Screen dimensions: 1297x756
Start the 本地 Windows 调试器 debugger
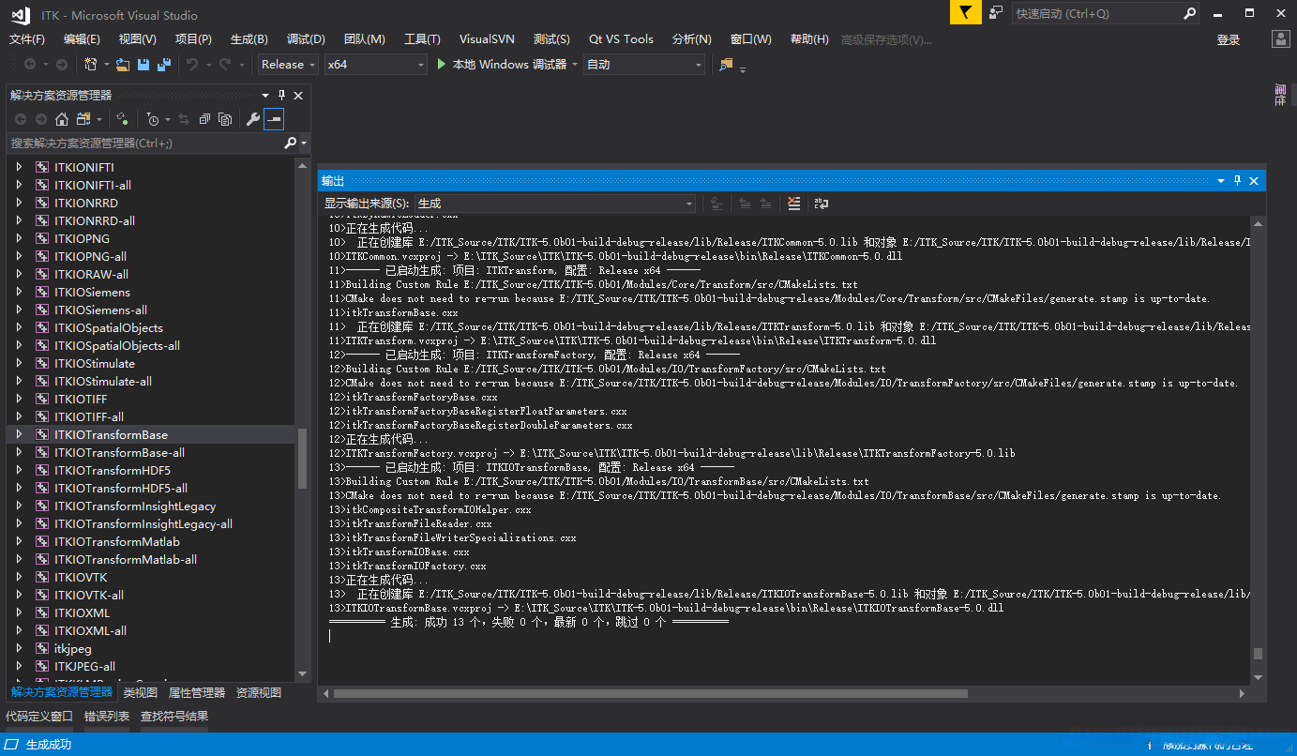[x=502, y=65]
